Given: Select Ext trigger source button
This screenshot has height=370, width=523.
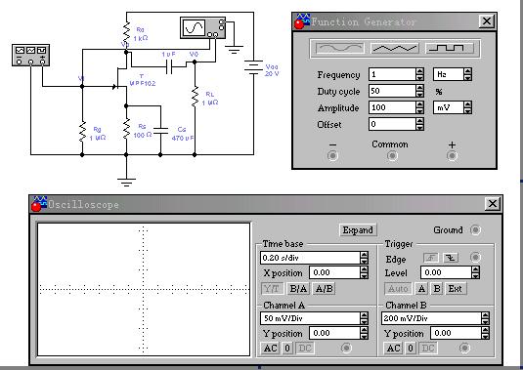Looking at the screenshot, I should tap(455, 289).
